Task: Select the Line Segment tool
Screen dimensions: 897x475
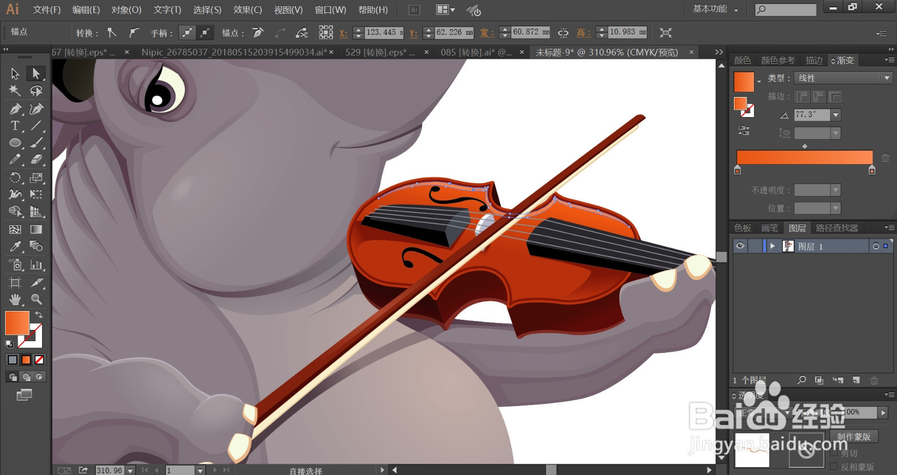Action: tap(36, 125)
